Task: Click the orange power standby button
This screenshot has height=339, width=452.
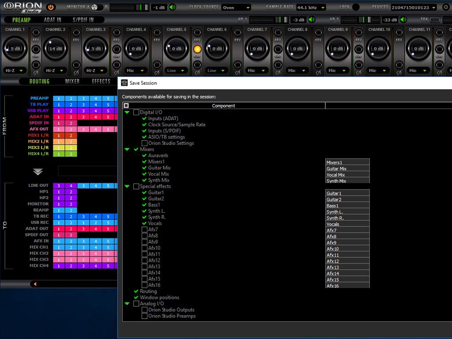Action: coord(51,7)
